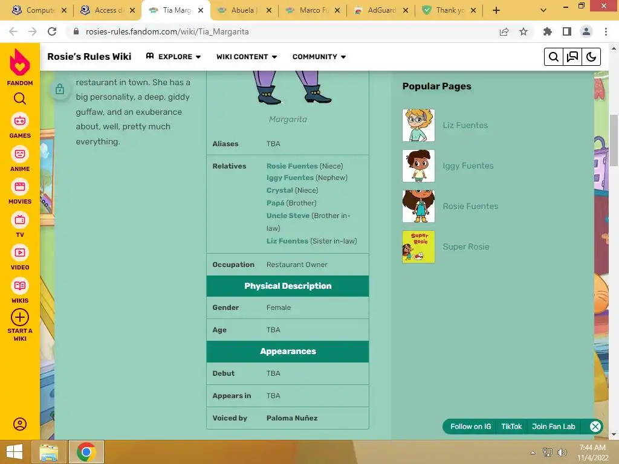619x464 pixels.
Task: Open the Anime section icon
Action: (x=20, y=154)
